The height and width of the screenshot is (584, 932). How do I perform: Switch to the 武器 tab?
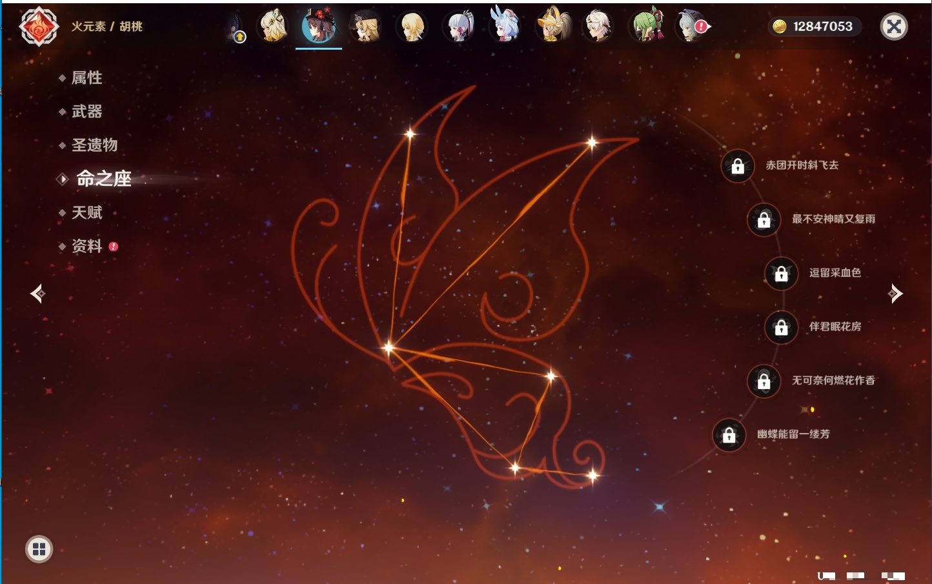86,112
